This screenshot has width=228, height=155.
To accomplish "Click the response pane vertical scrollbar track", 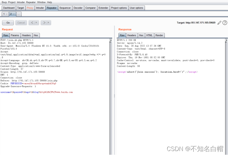I will coord(226,98).
